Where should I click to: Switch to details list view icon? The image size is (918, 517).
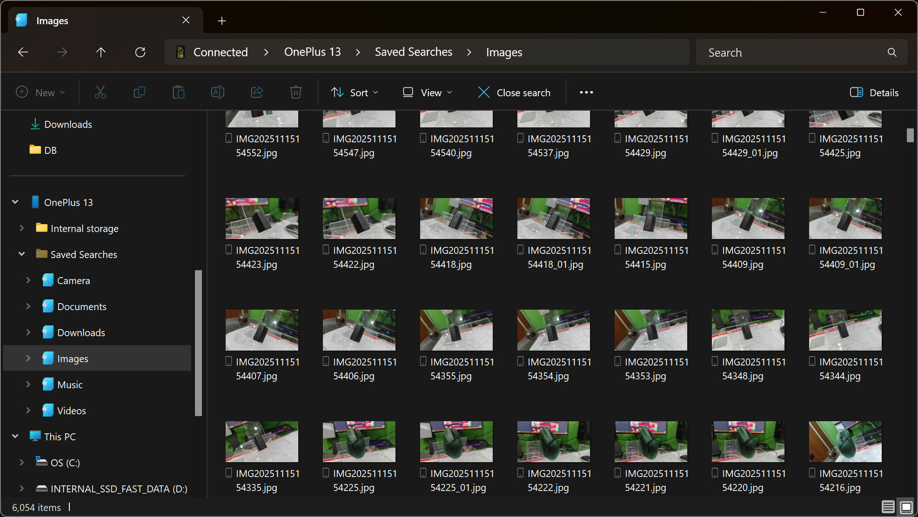point(888,506)
